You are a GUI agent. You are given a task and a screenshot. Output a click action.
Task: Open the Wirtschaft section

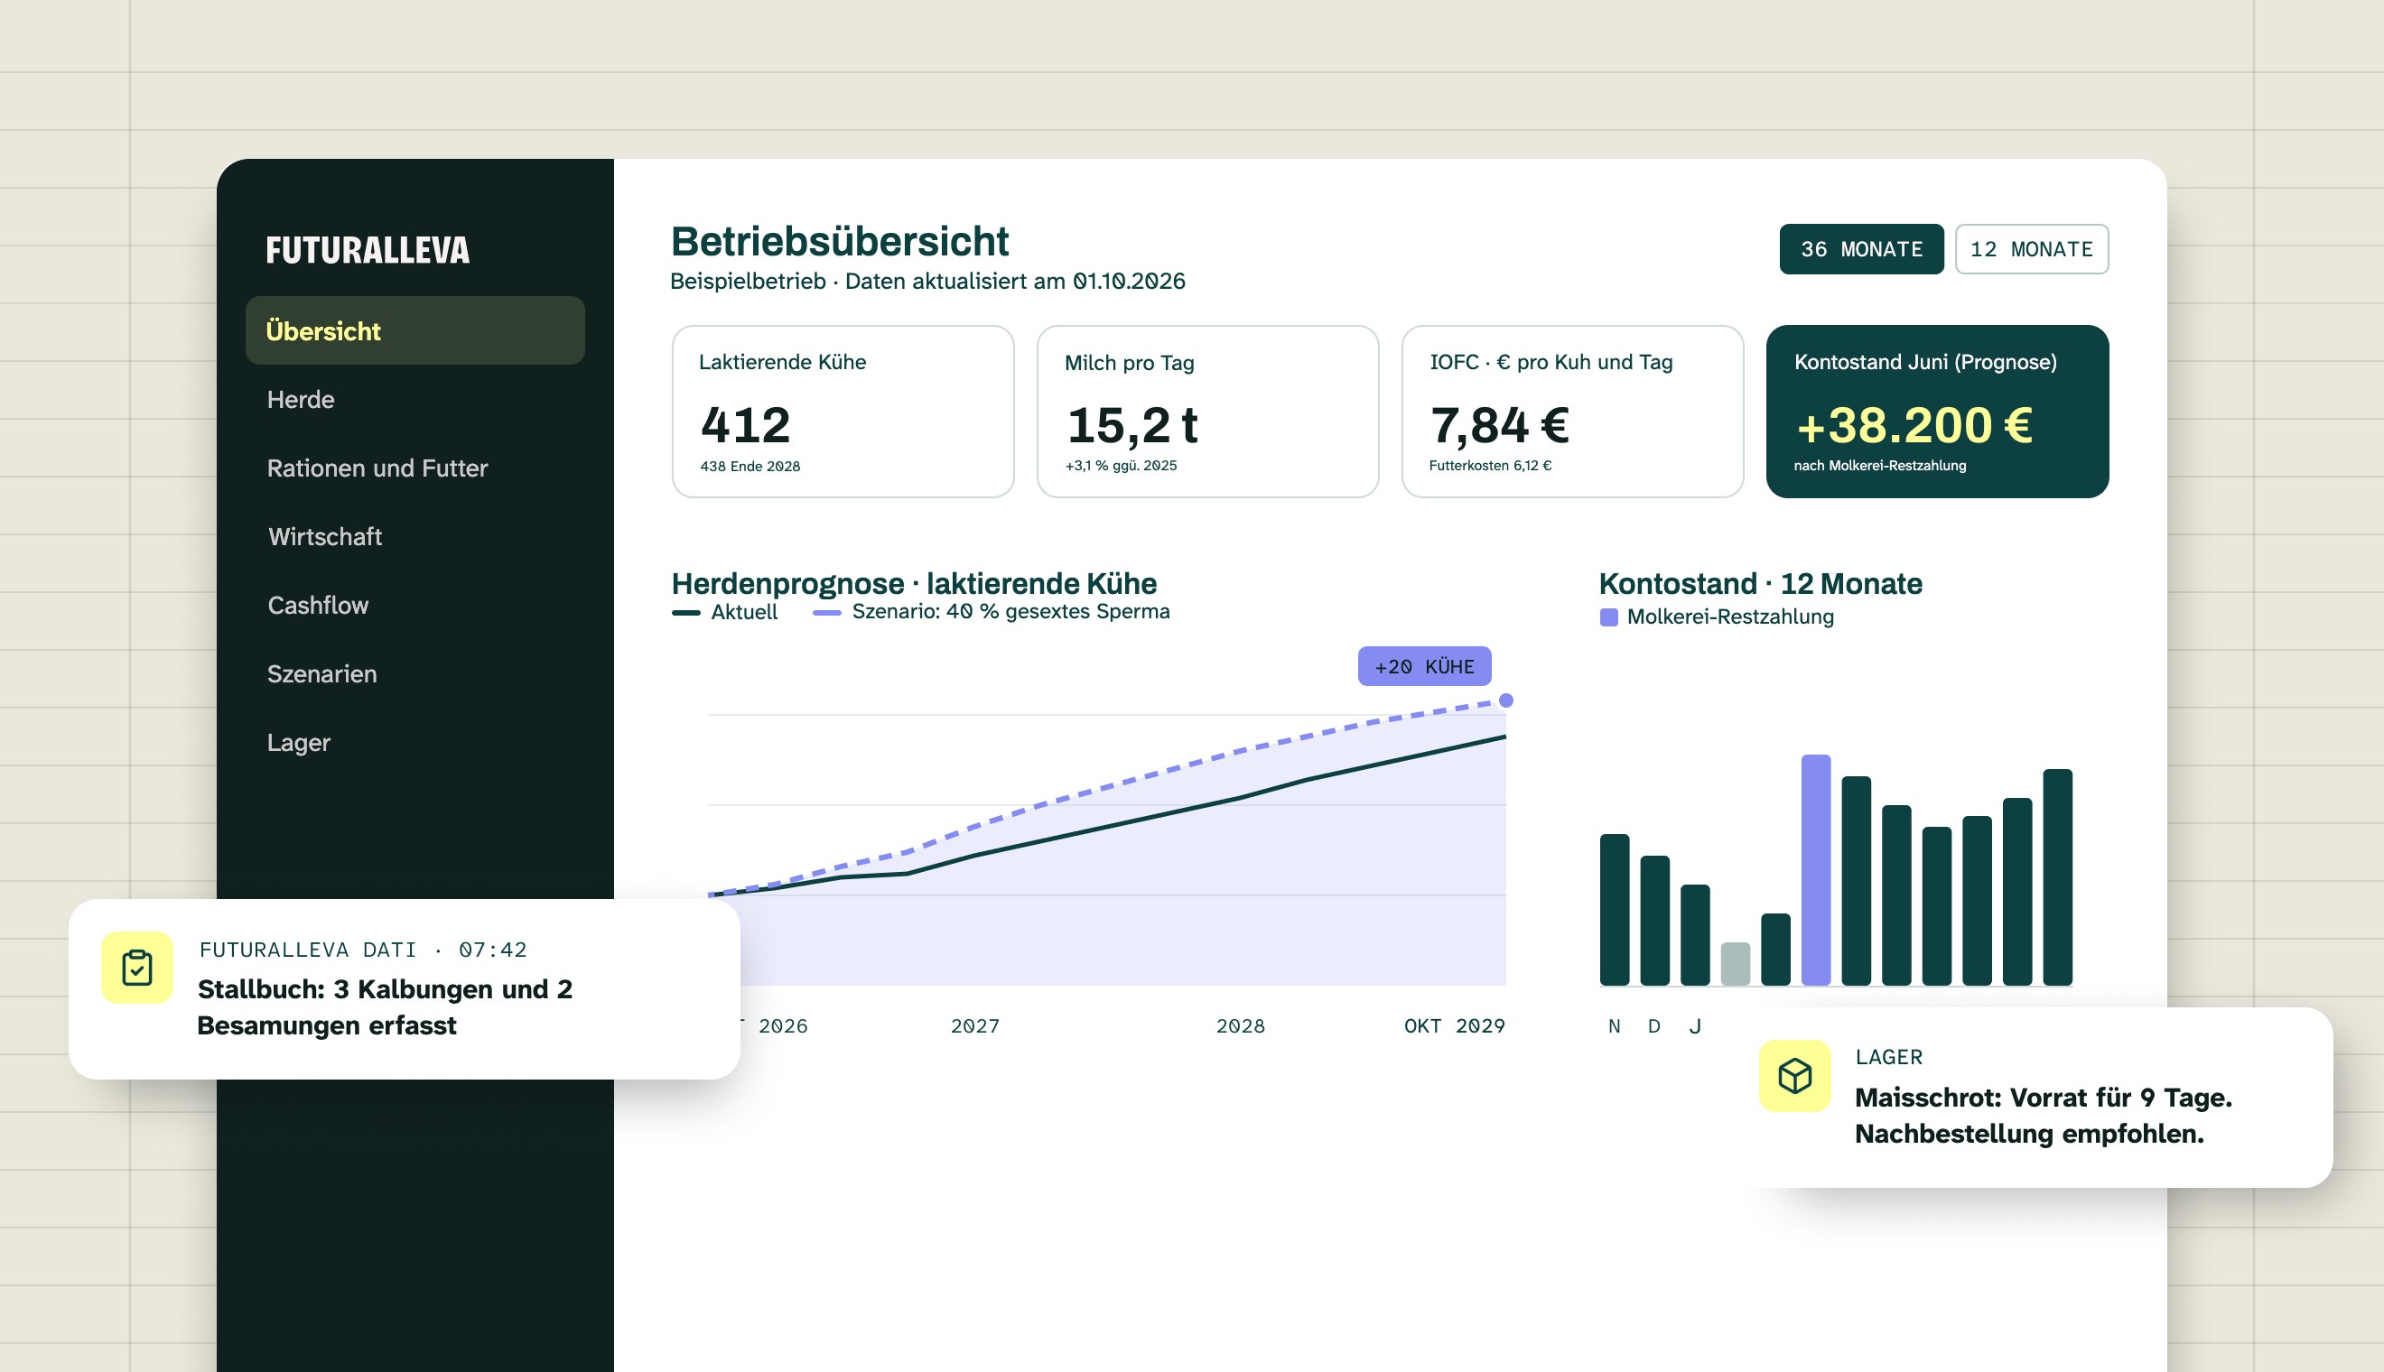(325, 537)
